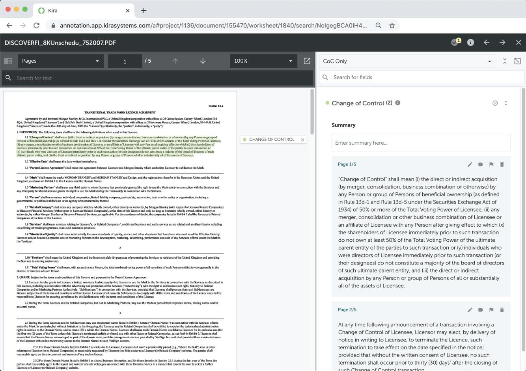Edit the Page 2/5 extraction
This screenshot has width=526, height=371.
click(470, 310)
